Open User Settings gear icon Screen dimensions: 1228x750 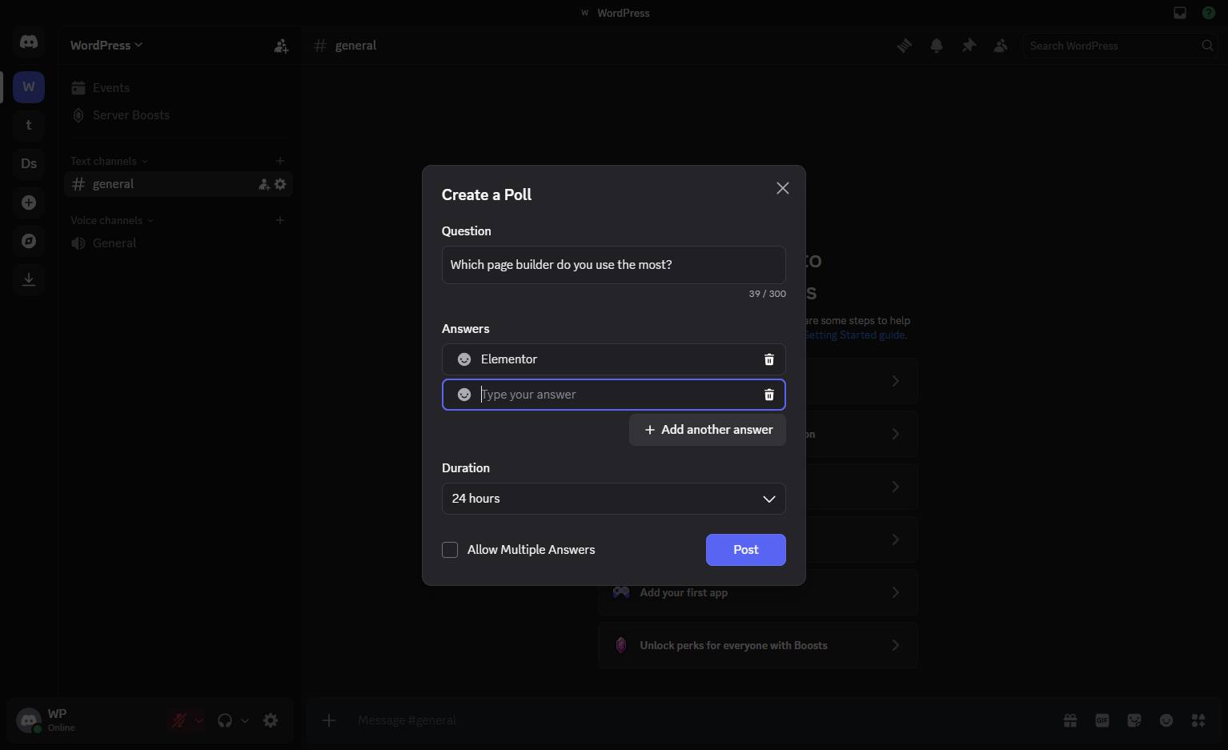271,720
